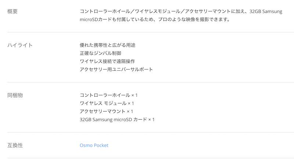Select the ワイヤレス接続で遠隔操作 highlight line
The width and height of the screenshot is (294, 164).
tap(107, 61)
